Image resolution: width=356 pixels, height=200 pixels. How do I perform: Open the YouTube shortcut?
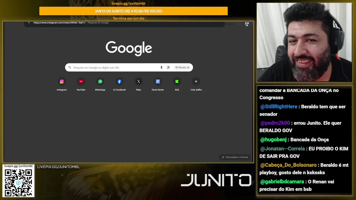tap(81, 84)
